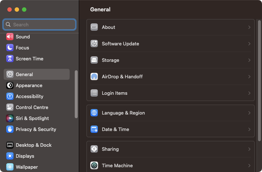Screen dimensions: 262x172
Task: Select the Wallpaper flower icon
Action: (10, 167)
